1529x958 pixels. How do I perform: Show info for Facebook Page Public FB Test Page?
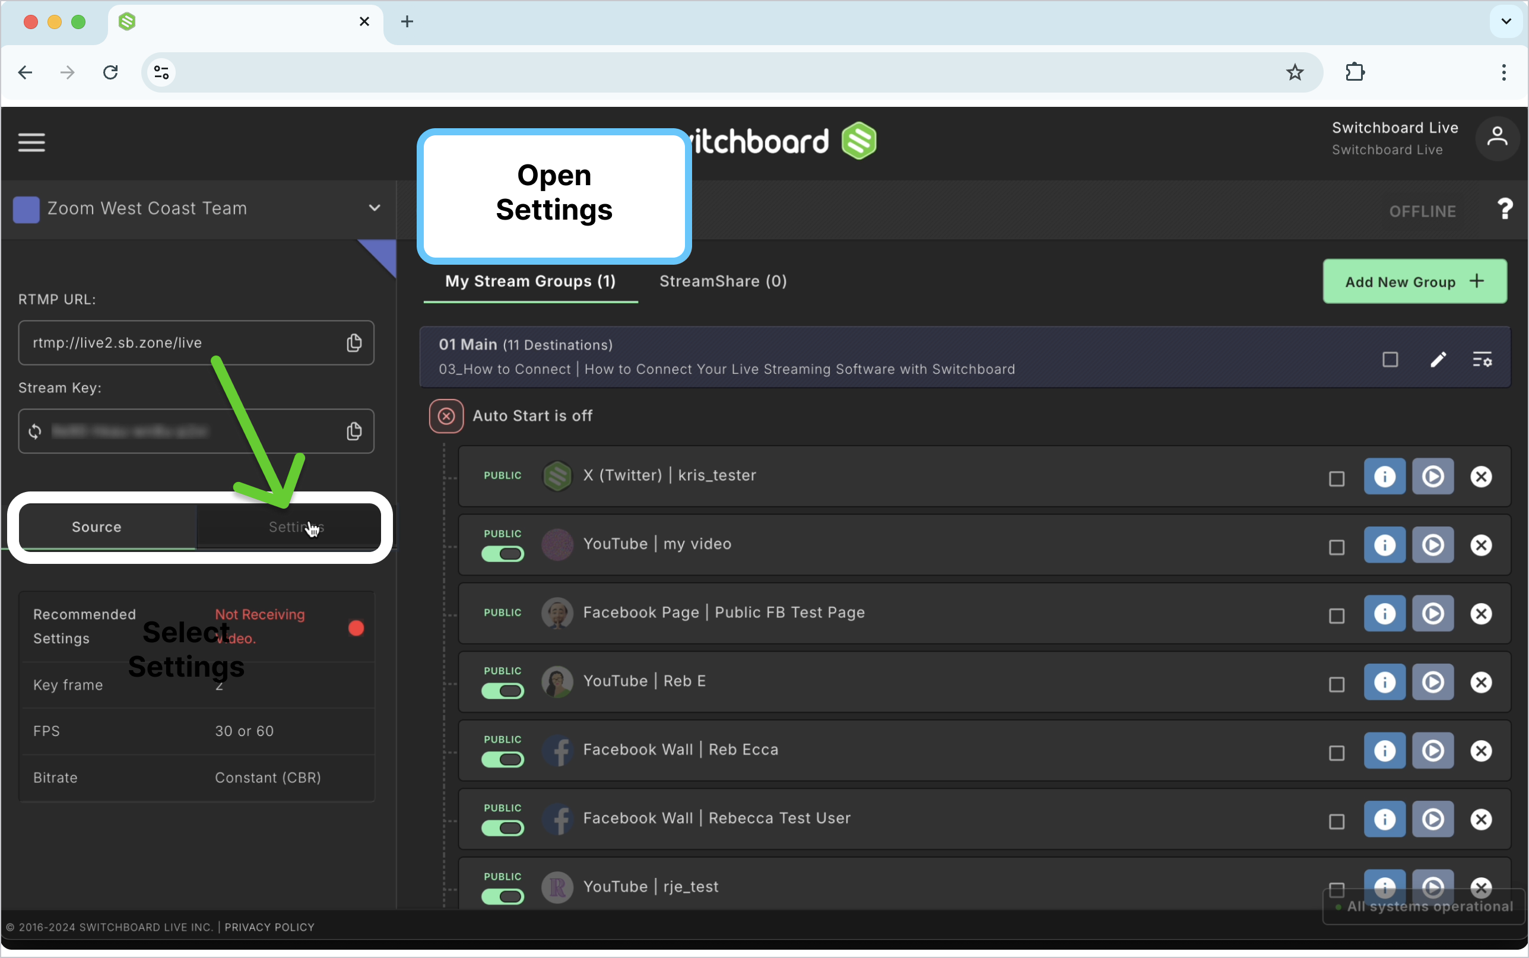1385,613
